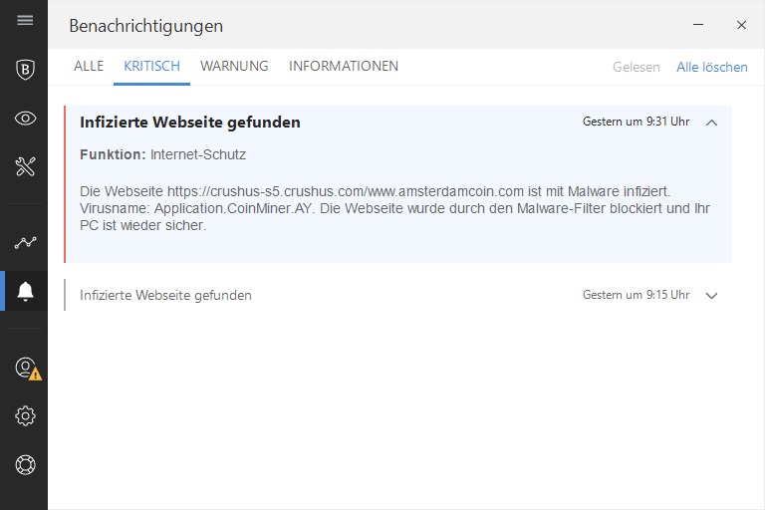Viewport: 765px width, 511px height.
Task: Select the notifications bell icon
Action: (x=25, y=292)
